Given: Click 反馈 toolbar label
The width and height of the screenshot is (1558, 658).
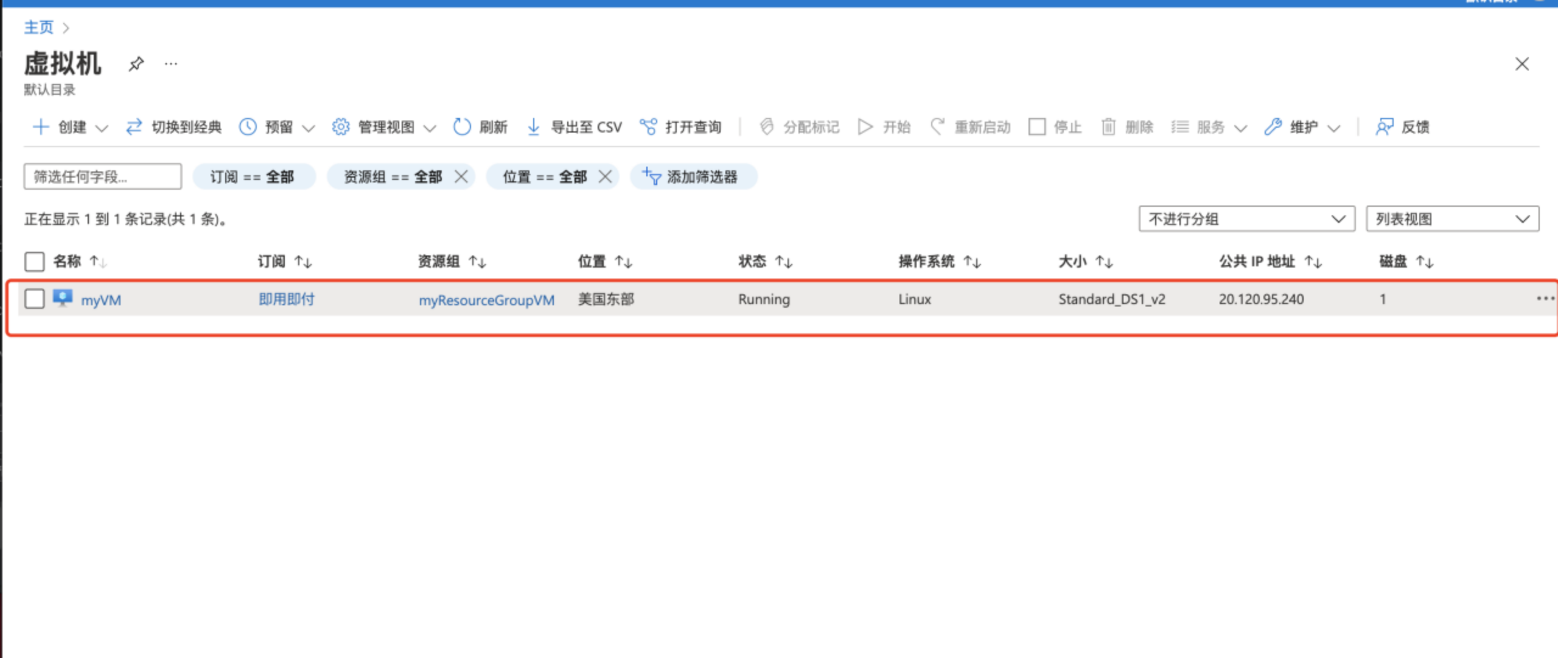Looking at the screenshot, I should pyautogui.click(x=1416, y=127).
